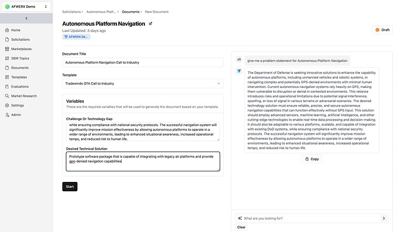The image size is (402, 232).
Task: Click the assistant paper-plane avatar icon
Action: 239,71
